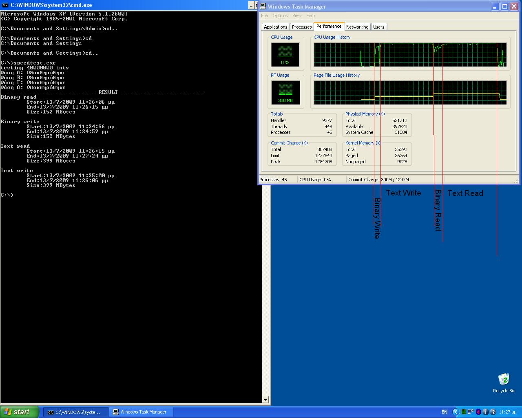The width and height of the screenshot is (522, 418).
Task: Click the CPU Usage History graph
Action: (410, 55)
